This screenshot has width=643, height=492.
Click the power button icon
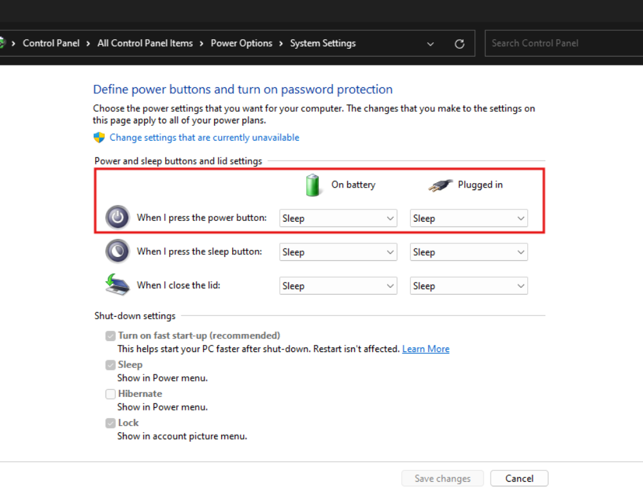point(117,217)
